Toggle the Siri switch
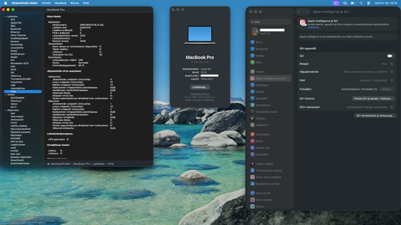Viewport: 401px width, 225px height. 390,56
